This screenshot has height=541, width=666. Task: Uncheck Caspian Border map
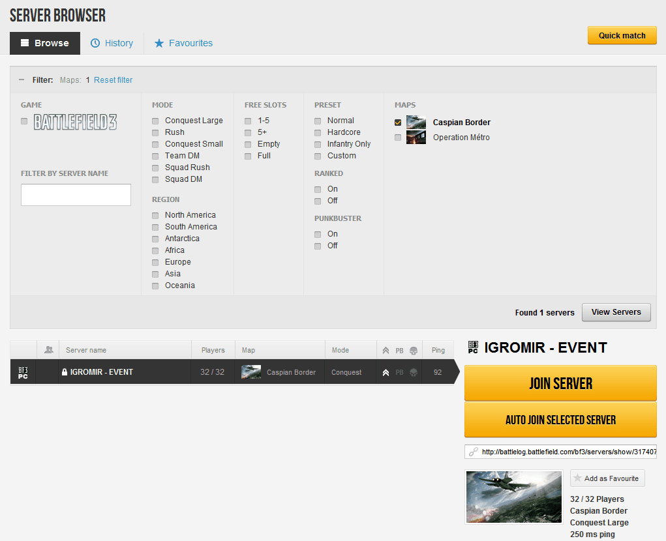398,123
